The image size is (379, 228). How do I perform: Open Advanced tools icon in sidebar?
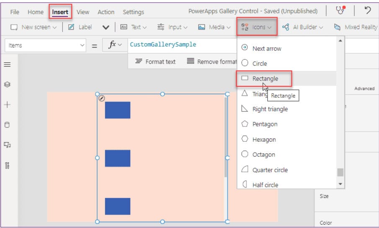click(x=7, y=166)
